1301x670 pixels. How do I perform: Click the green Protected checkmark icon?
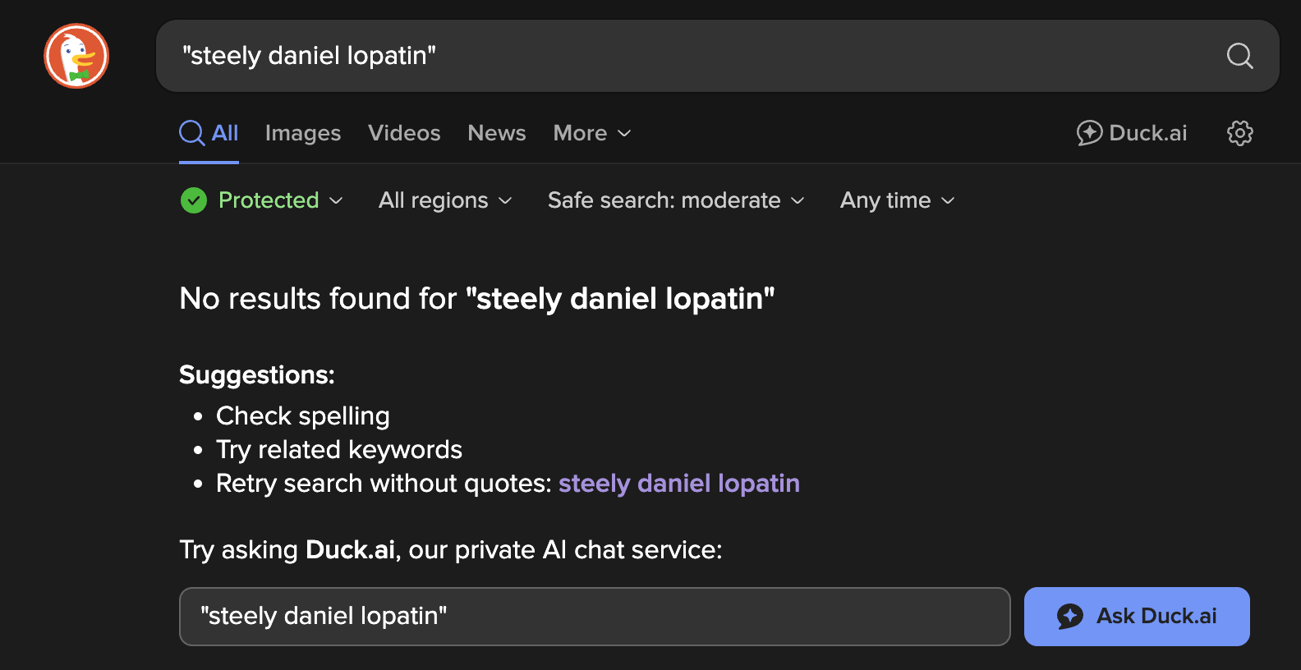pyautogui.click(x=194, y=200)
